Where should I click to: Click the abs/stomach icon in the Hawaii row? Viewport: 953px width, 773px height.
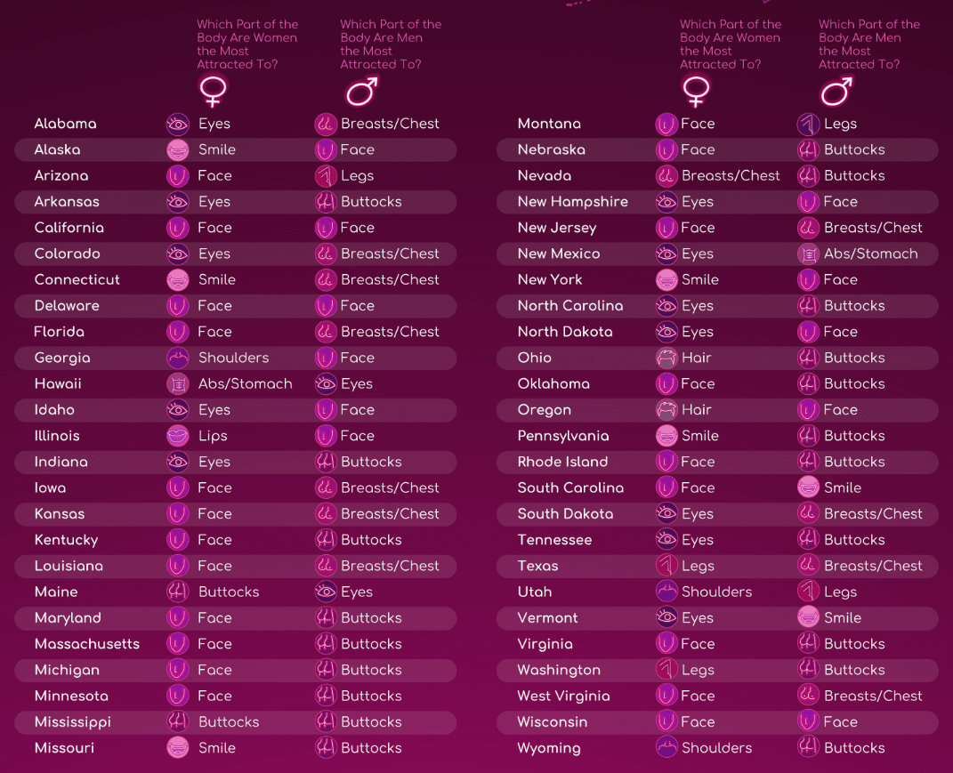177,384
